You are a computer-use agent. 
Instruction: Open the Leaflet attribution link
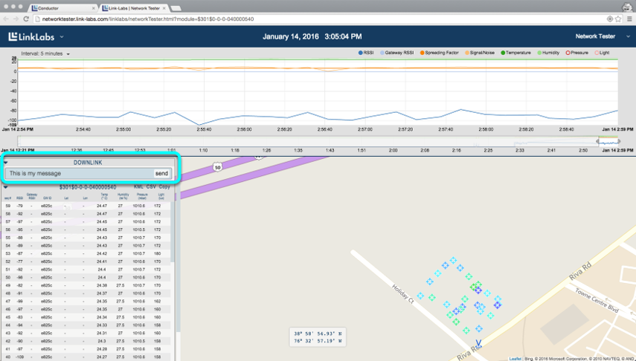(515, 358)
